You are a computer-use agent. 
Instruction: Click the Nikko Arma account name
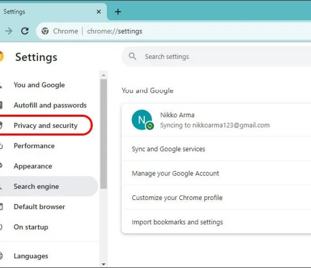[x=177, y=115]
